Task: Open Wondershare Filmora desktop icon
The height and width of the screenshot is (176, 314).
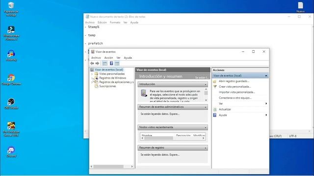Action: click(11, 33)
